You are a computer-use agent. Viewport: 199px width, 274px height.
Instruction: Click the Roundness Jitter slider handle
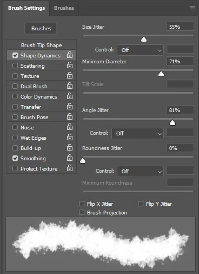click(x=83, y=160)
